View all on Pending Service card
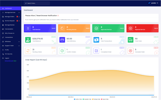Image resolution: width=161 pixels, height=100 pixels. coord(88,28)
